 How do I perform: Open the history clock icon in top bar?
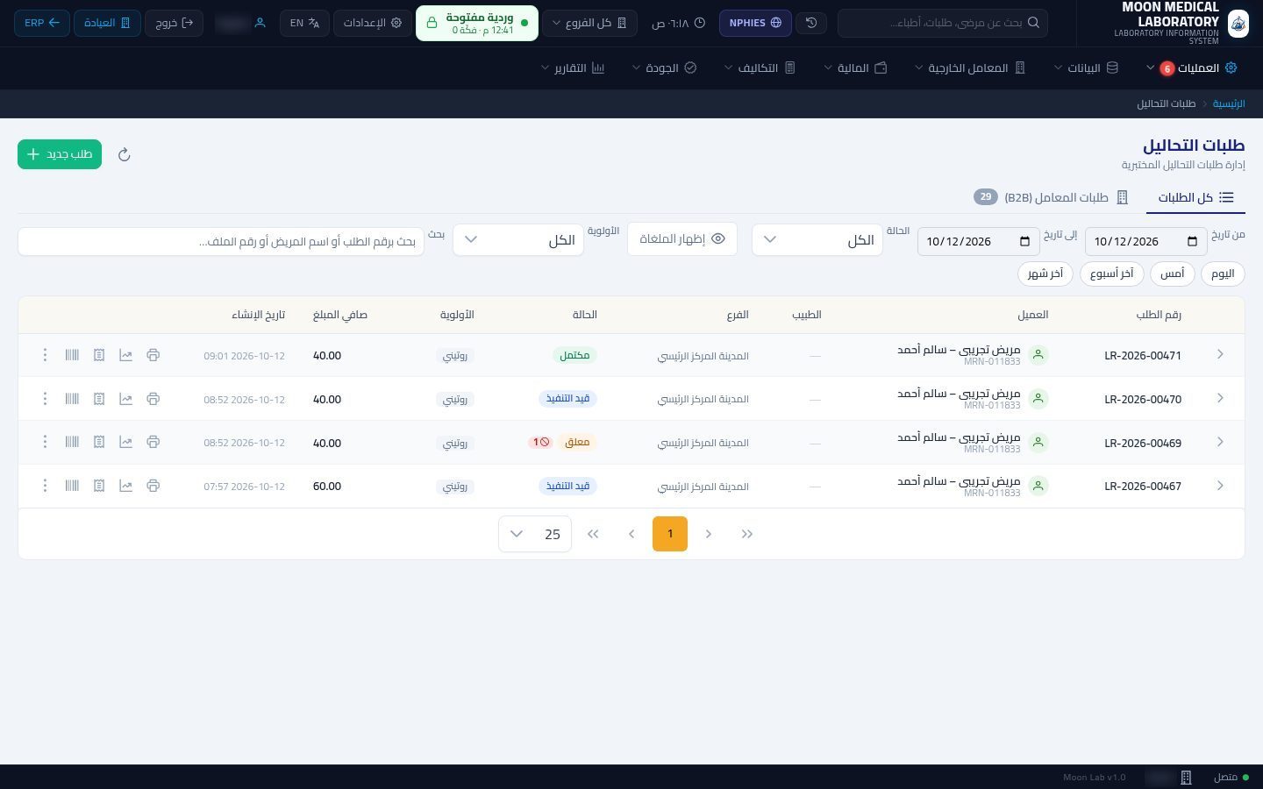tap(811, 23)
